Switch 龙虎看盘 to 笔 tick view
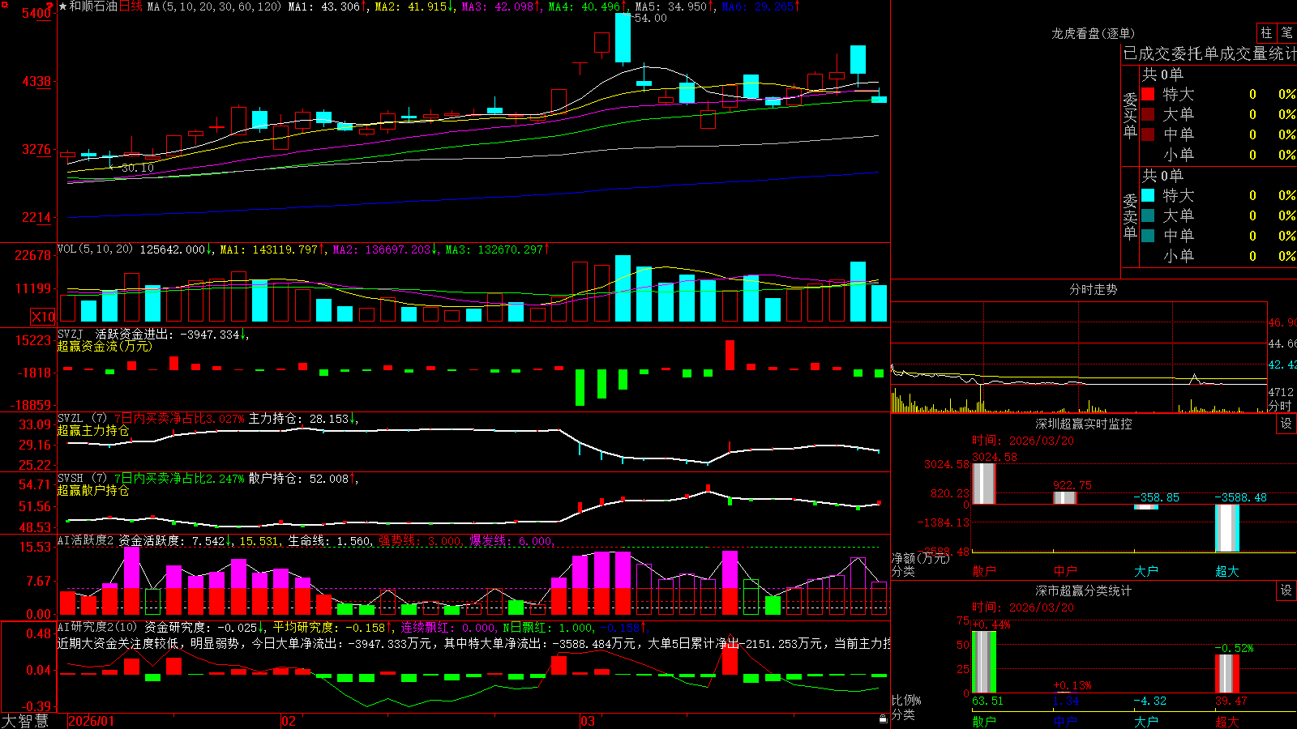This screenshot has height=729, width=1297. click(1287, 33)
